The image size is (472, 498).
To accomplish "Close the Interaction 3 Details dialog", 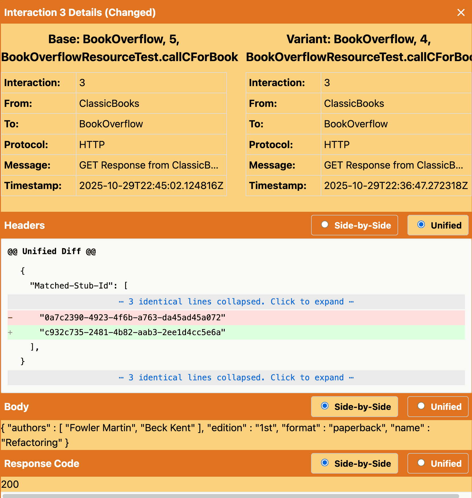I will [x=461, y=12].
